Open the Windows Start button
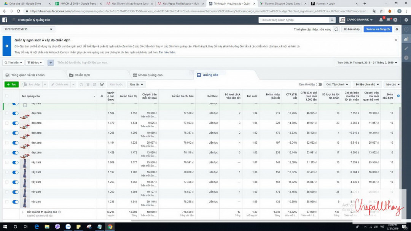411x231 pixels. coord(5,226)
